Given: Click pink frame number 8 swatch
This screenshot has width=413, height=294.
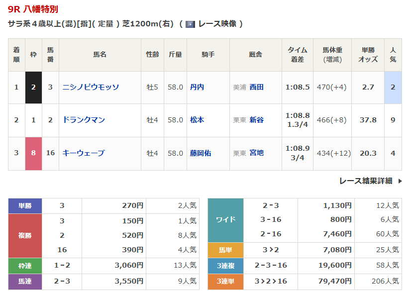Looking at the screenshot, I should tap(33, 153).
